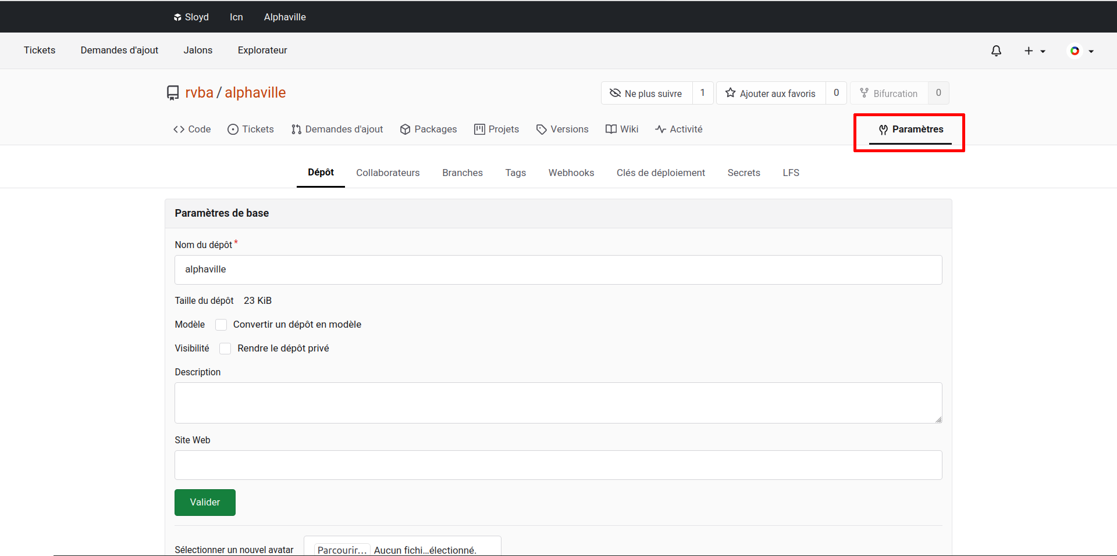This screenshot has height=556, width=1117.
Task: Open the Code tab
Action: tap(192, 129)
